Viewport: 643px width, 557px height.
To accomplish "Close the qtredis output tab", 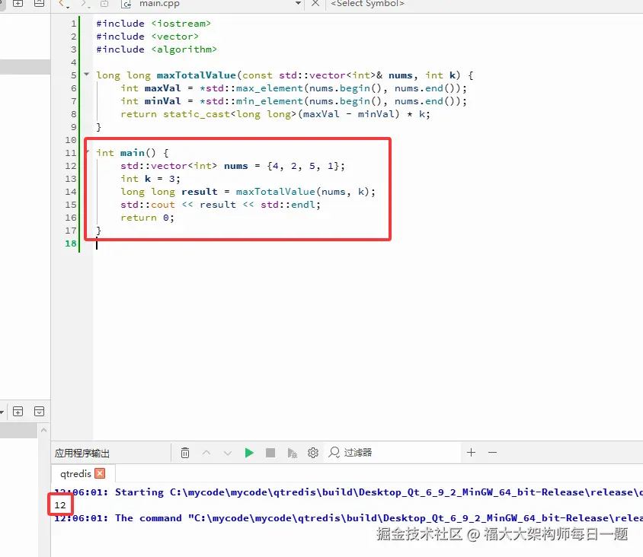I will pos(100,473).
